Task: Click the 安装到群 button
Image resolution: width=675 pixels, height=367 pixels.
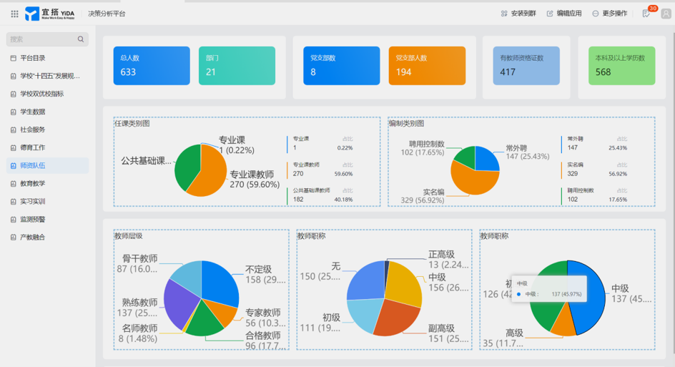Action: pyautogui.click(x=518, y=14)
